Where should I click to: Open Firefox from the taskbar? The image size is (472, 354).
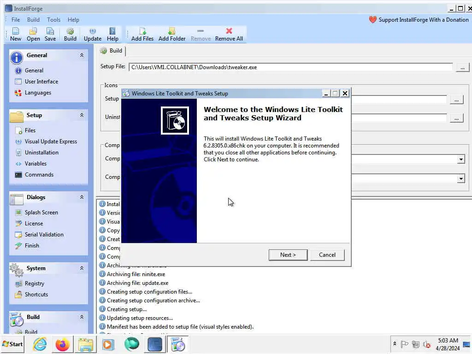tap(63, 344)
